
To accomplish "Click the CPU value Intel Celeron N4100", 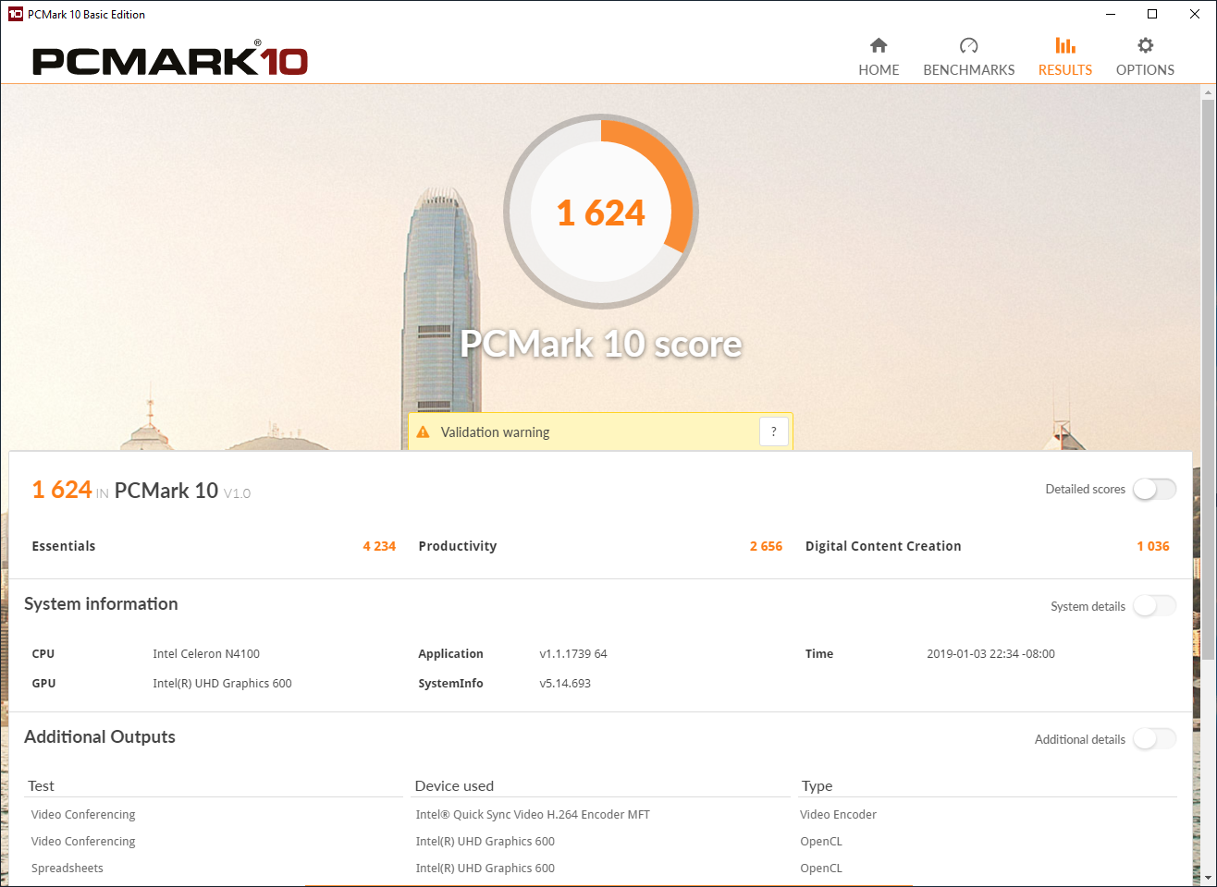I will 206,653.
